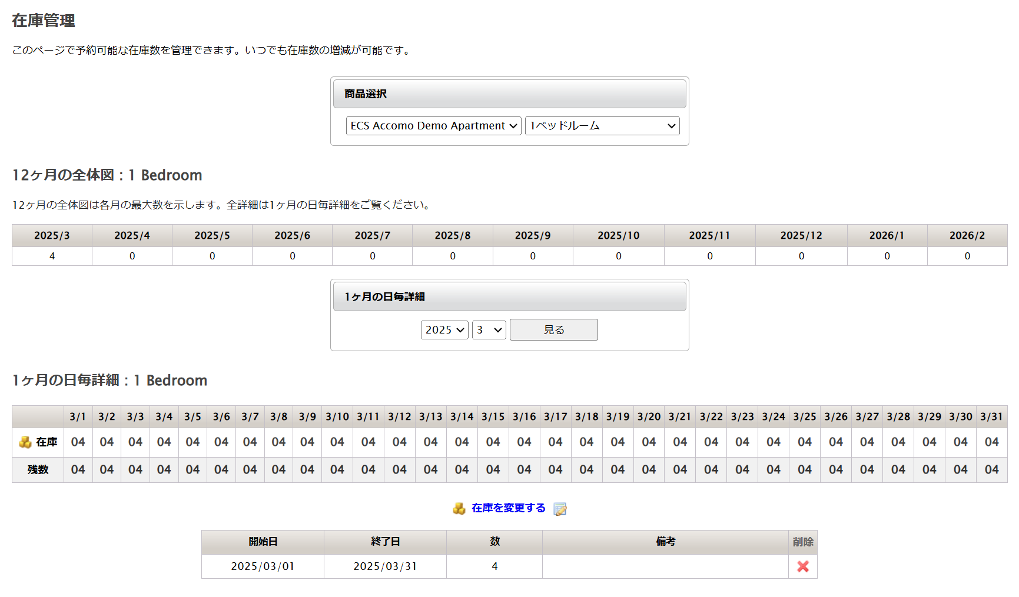Click the stock value 04 under 3/15
This screenshot has width=1019, height=597.
pyautogui.click(x=493, y=442)
